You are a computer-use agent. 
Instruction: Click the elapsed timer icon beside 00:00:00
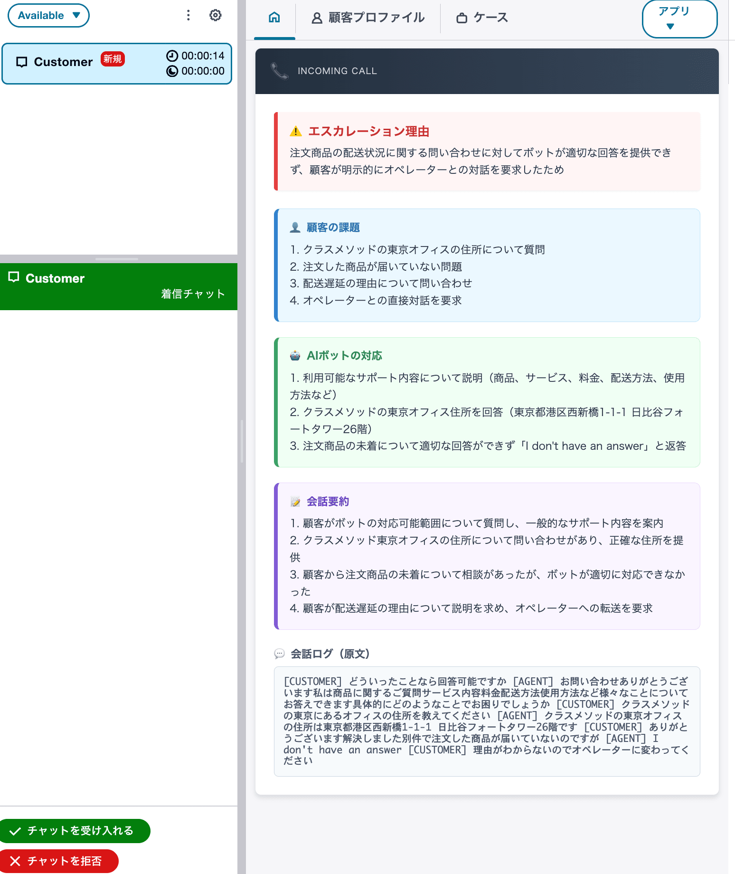tap(172, 71)
